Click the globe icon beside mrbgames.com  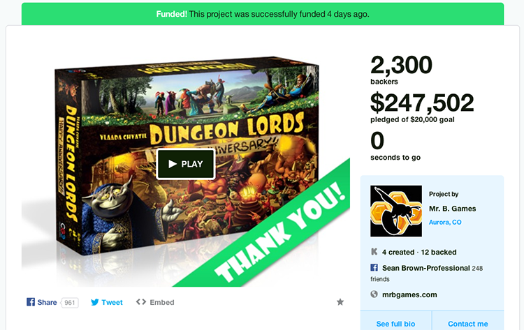pyautogui.click(x=374, y=294)
